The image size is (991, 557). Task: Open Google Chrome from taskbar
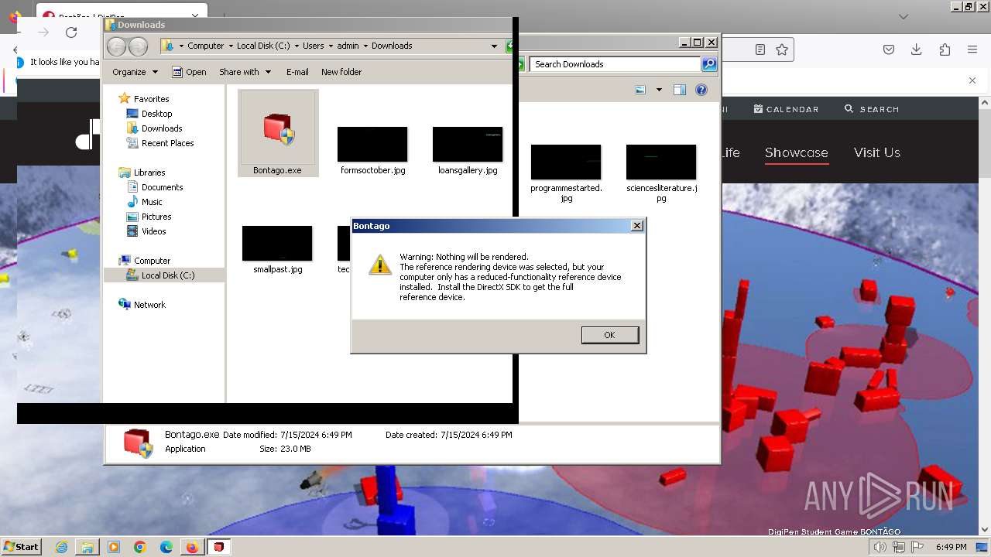[140, 547]
